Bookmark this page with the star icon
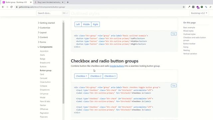Image resolution: width=213 pixels, height=120 pixels. 184,7
